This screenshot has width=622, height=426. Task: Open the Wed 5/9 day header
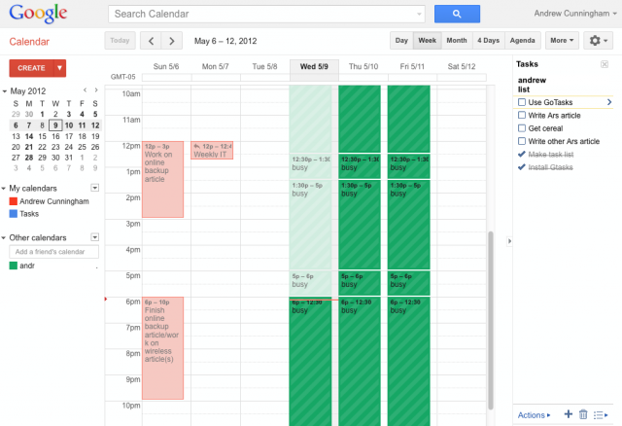tap(314, 66)
